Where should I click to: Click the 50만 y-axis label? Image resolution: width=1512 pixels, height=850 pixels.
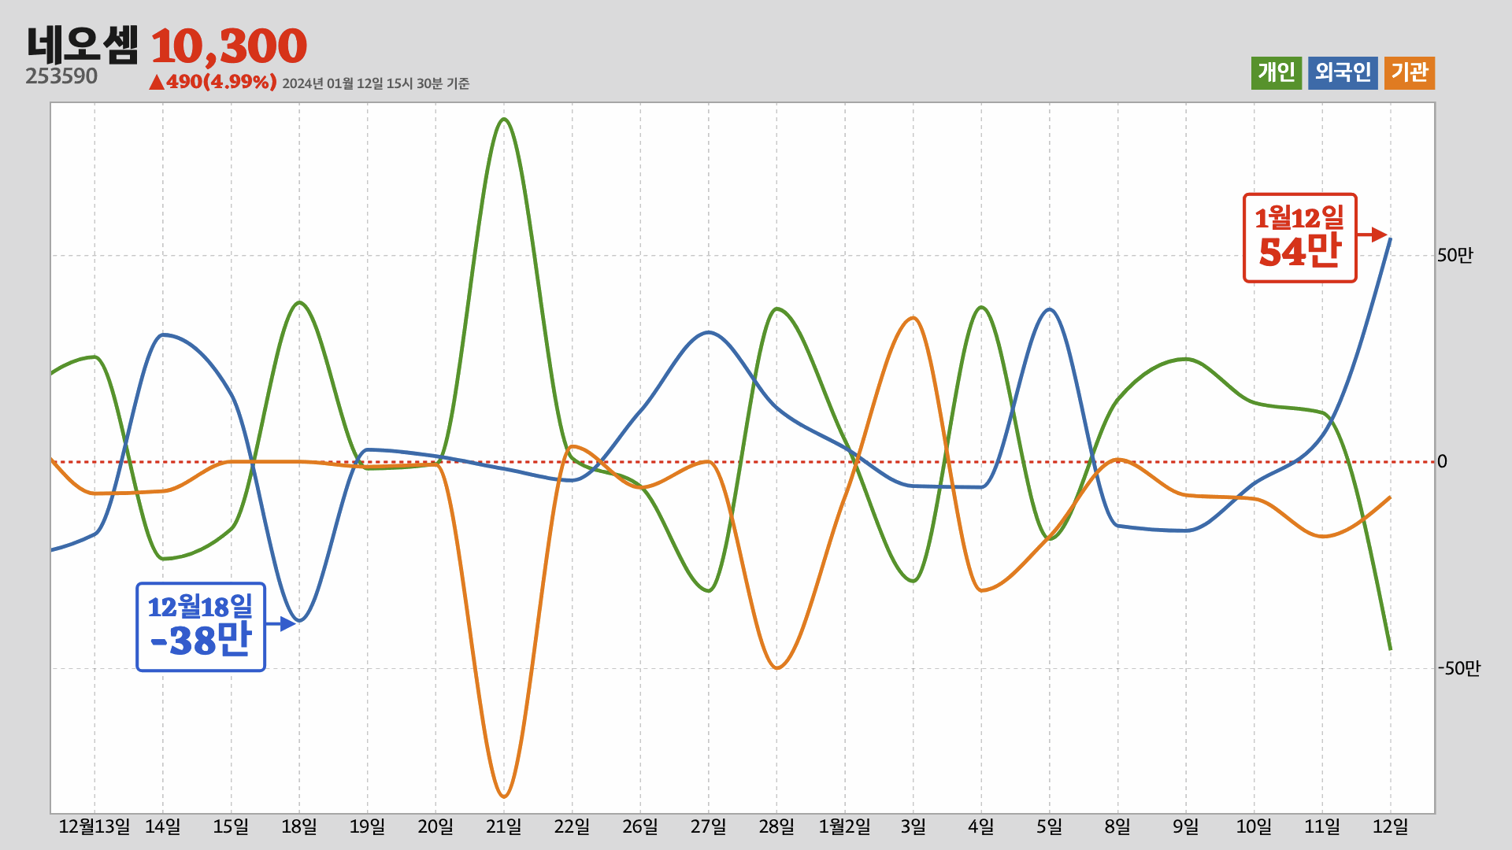pyautogui.click(x=1455, y=255)
